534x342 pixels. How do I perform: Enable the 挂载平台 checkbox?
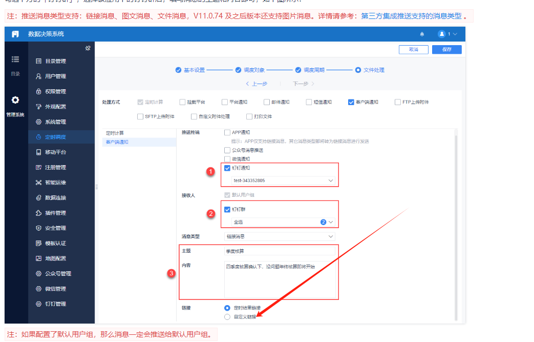coord(182,102)
